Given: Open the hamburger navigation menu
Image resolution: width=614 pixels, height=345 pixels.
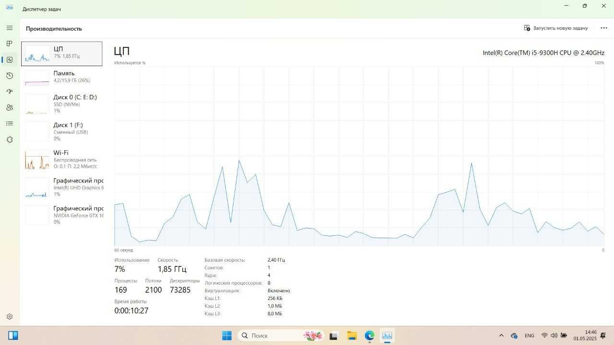Looking at the screenshot, I should click(x=10, y=28).
